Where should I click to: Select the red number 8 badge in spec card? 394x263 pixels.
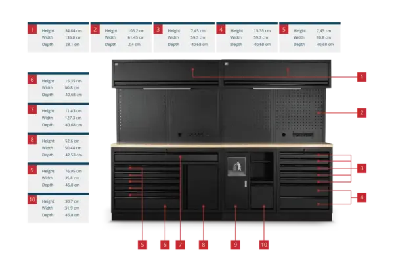[32, 139]
